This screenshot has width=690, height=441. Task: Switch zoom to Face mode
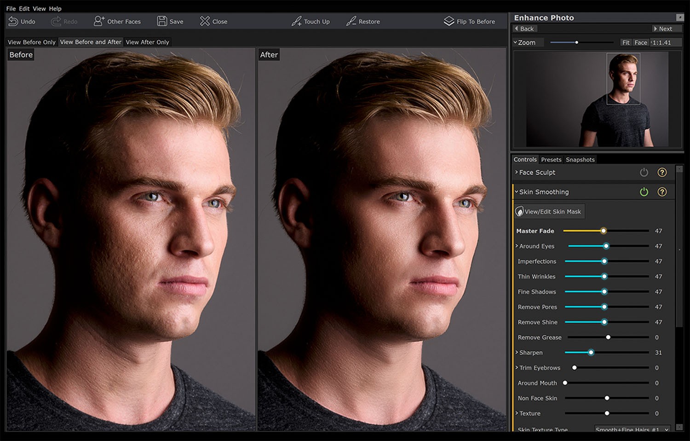(640, 42)
